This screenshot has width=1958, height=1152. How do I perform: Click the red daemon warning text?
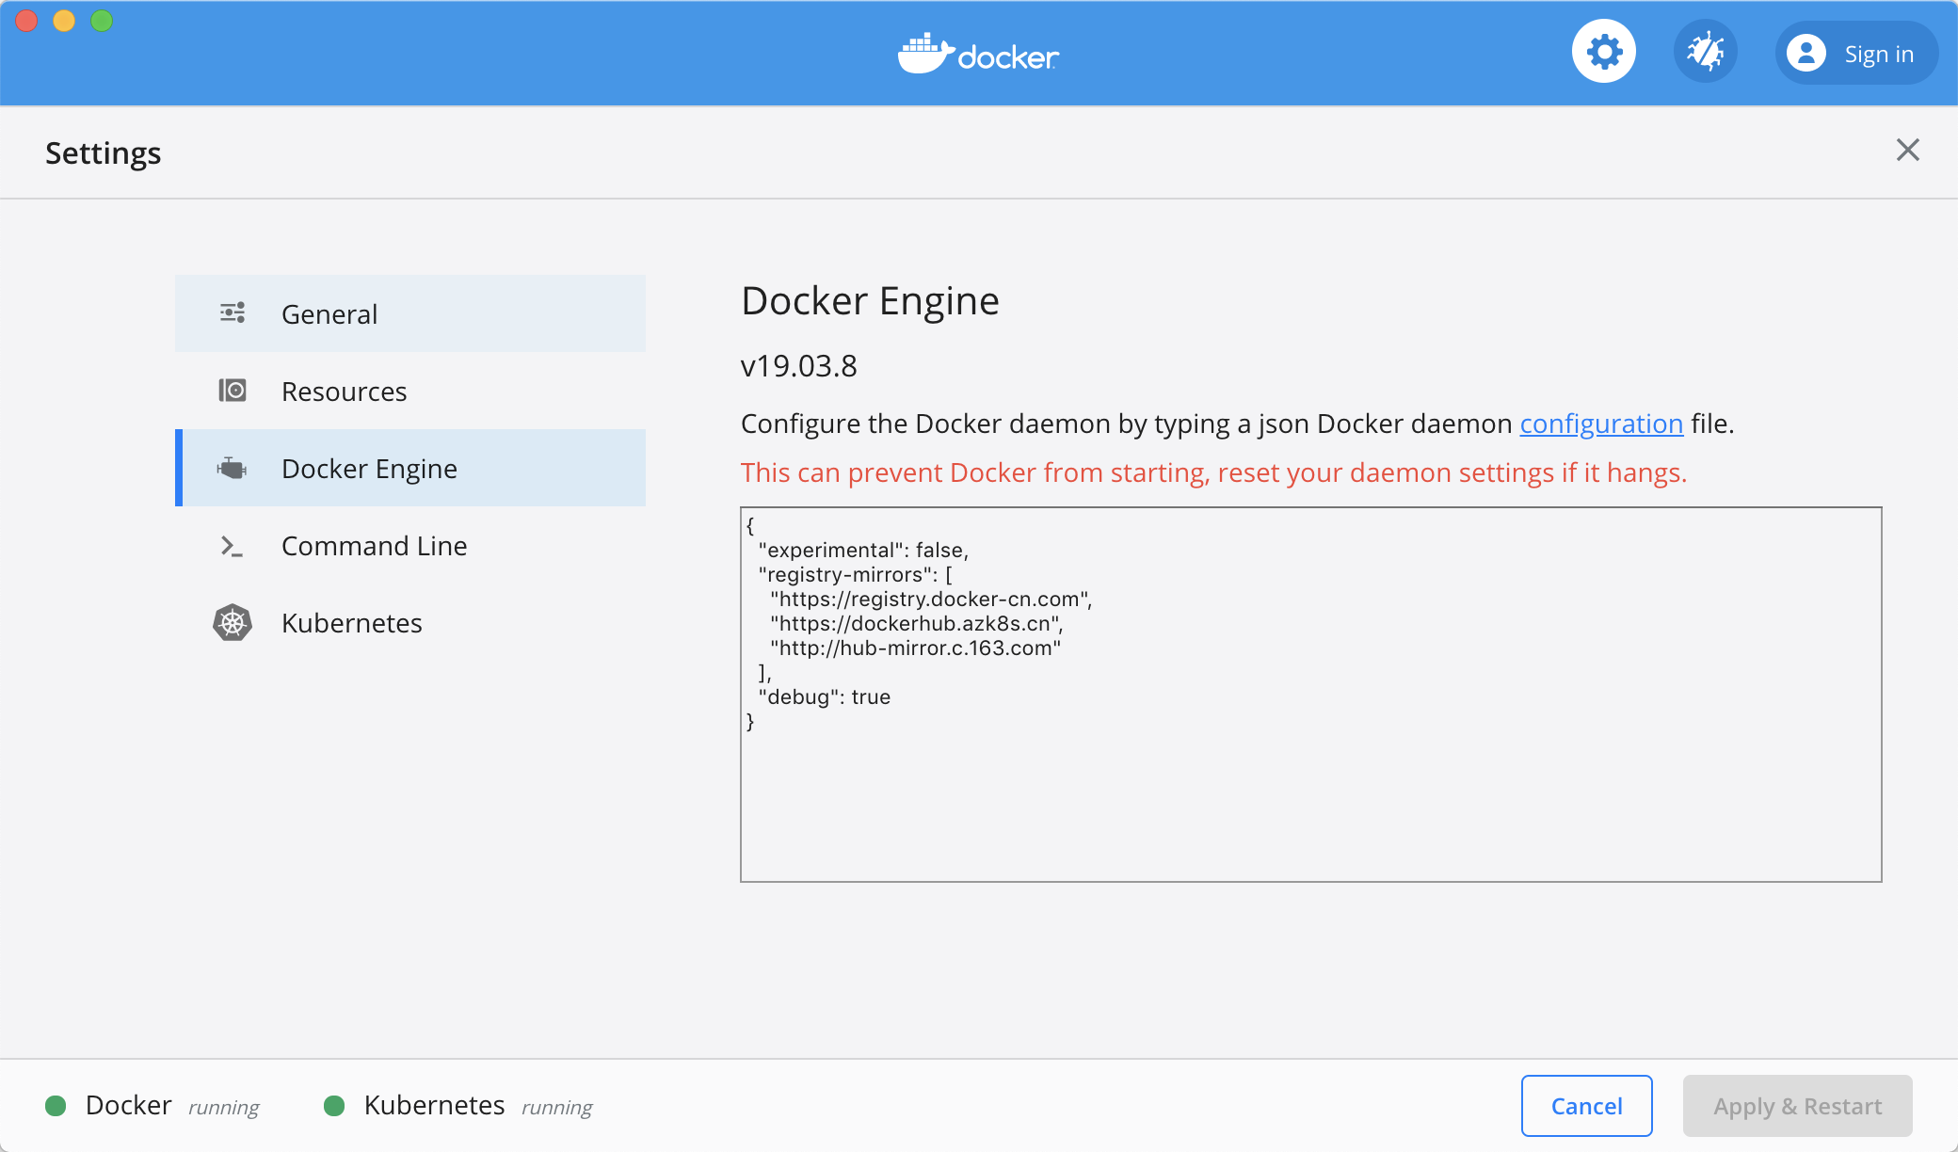click(1213, 472)
